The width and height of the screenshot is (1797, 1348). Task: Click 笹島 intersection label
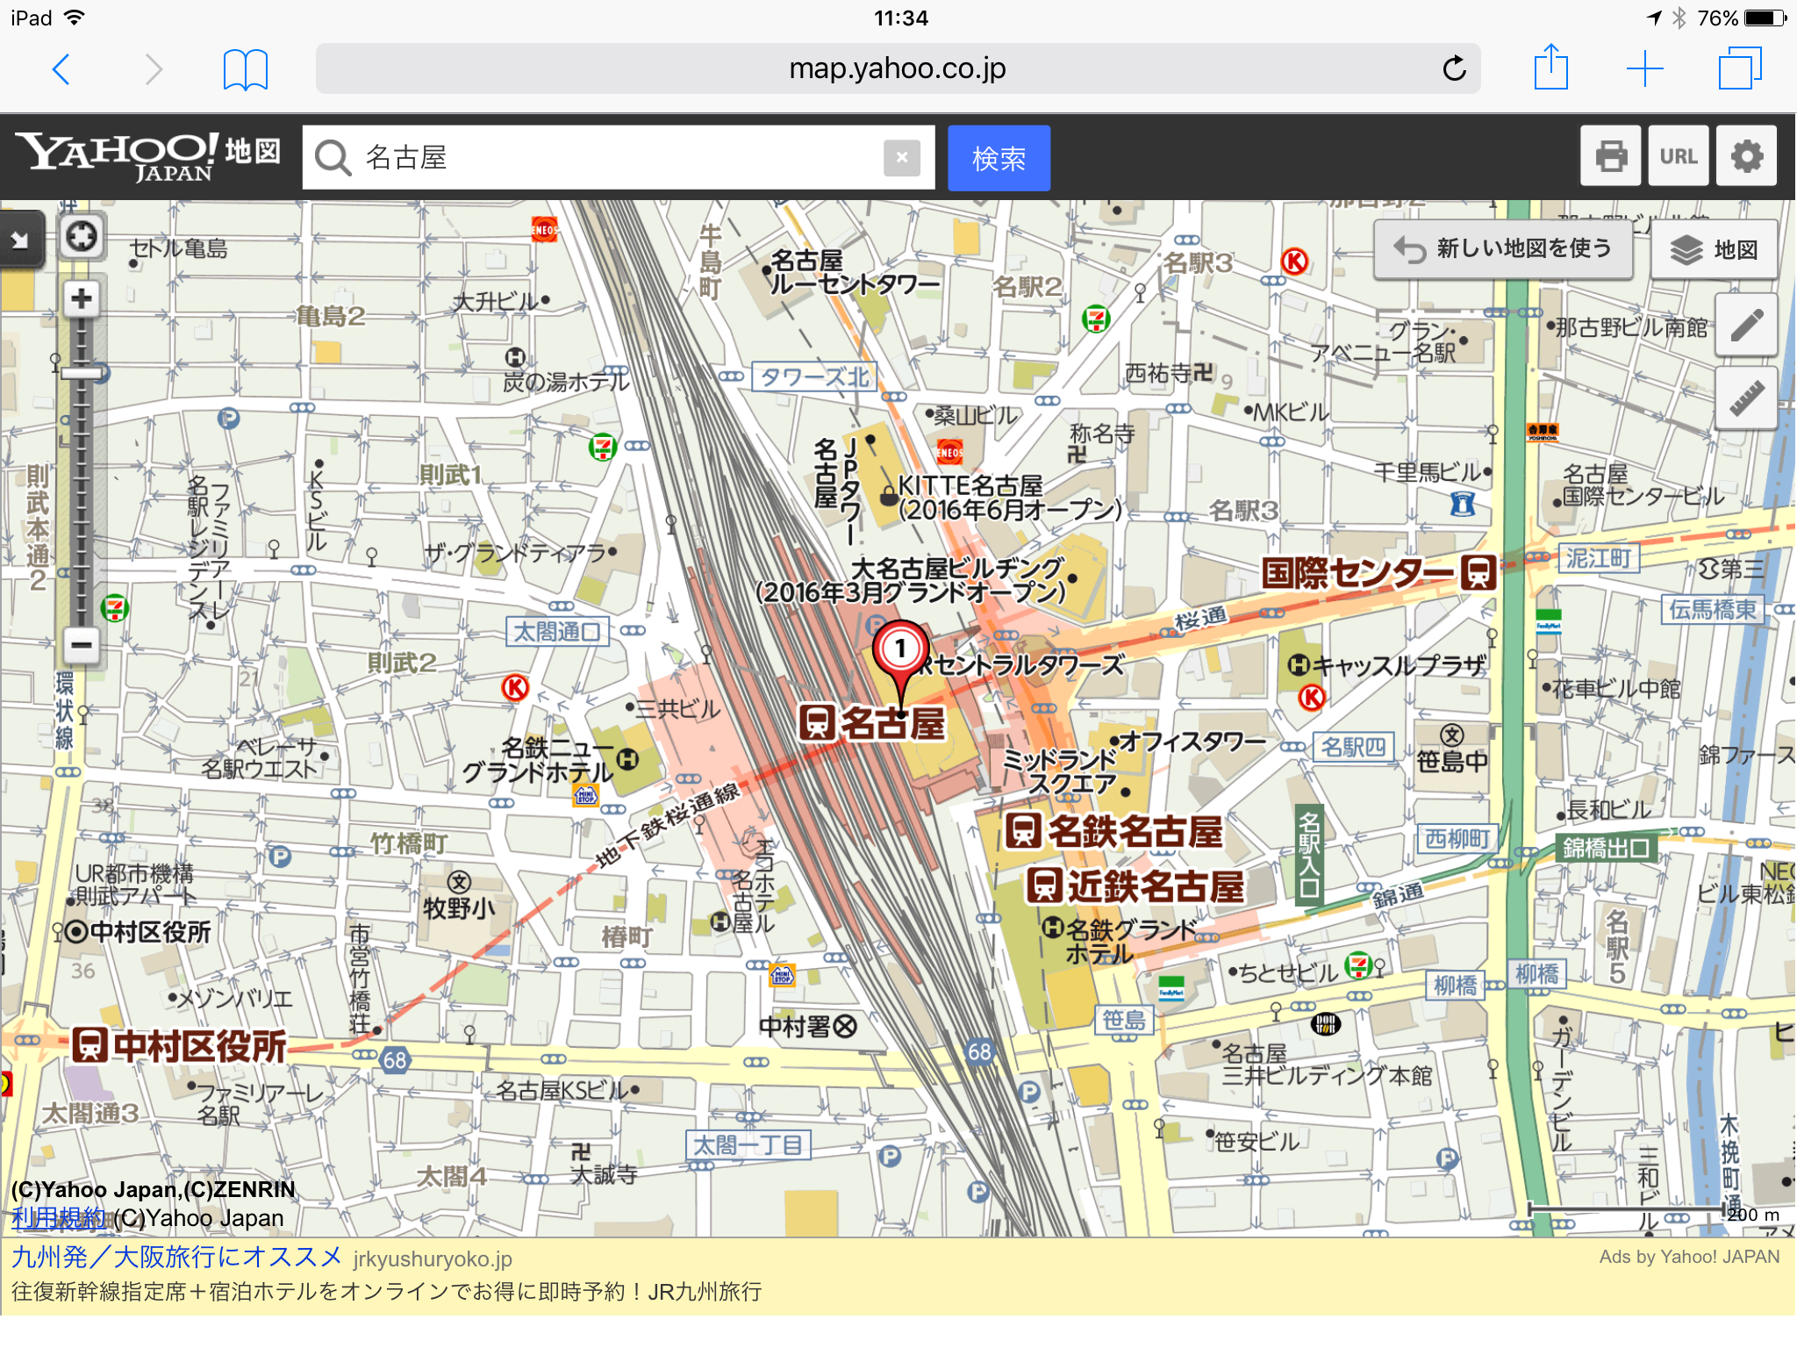[x=1124, y=1020]
